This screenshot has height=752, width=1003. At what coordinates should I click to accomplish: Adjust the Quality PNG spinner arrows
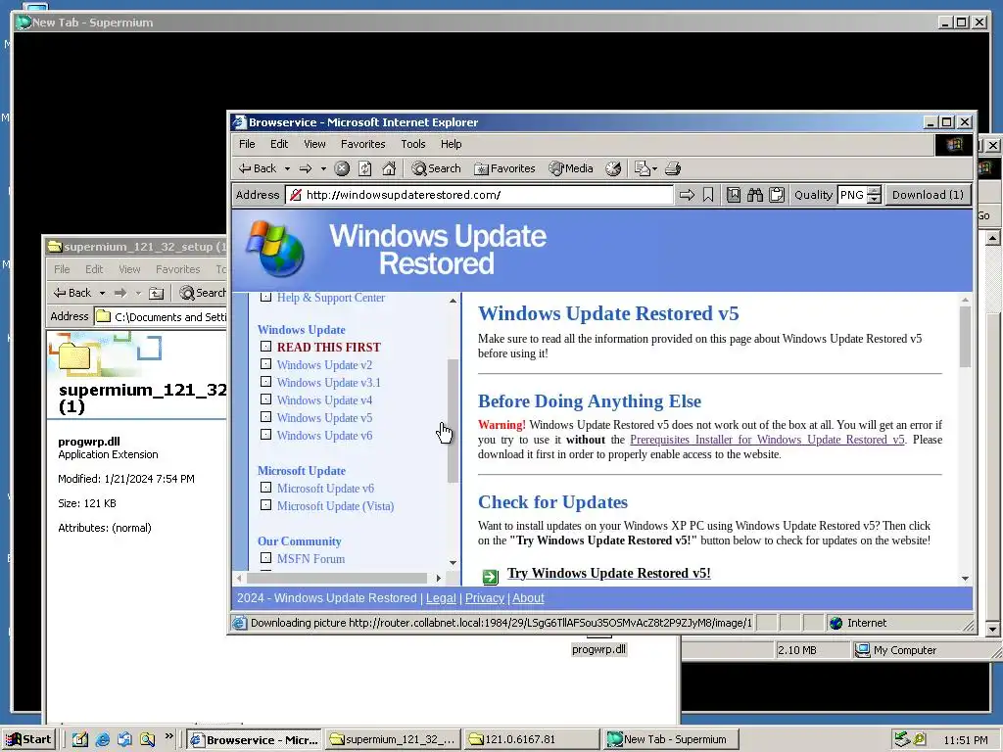coord(875,195)
